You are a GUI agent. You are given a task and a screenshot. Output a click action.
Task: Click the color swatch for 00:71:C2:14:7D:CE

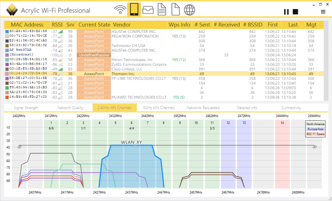tap(7, 36)
